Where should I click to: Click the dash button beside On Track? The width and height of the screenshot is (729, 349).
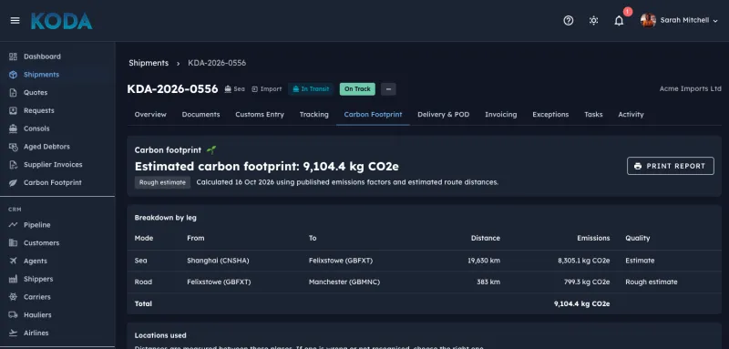(388, 89)
